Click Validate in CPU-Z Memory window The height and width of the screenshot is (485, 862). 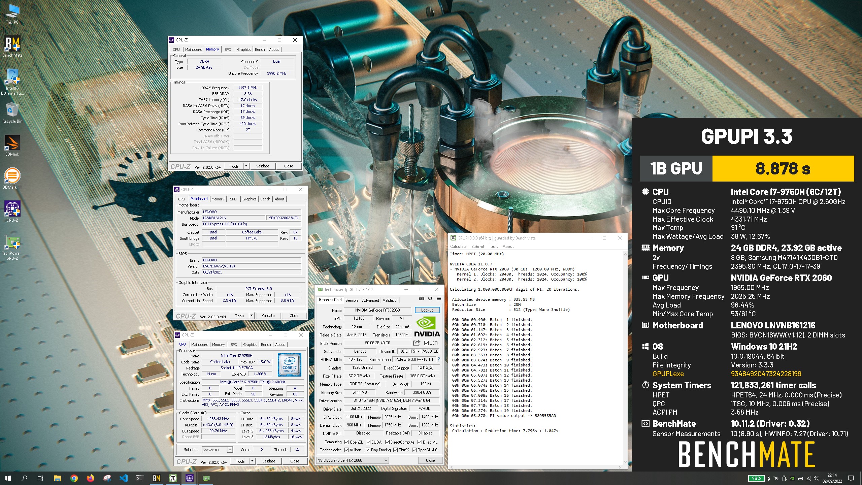click(x=263, y=166)
